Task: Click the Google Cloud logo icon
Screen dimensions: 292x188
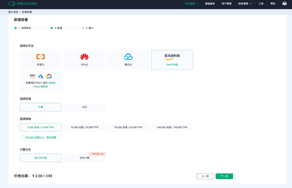Action: (x=49, y=76)
